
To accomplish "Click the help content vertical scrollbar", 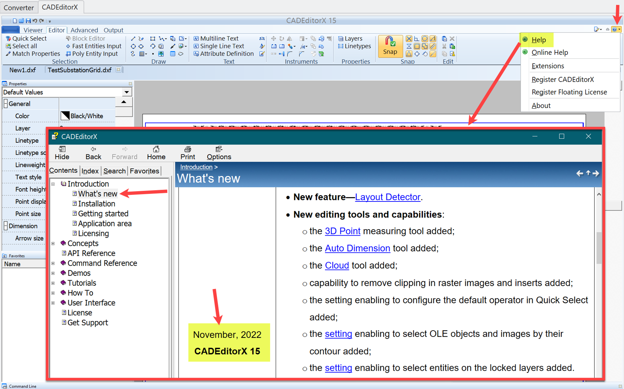I will (x=599, y=248).
